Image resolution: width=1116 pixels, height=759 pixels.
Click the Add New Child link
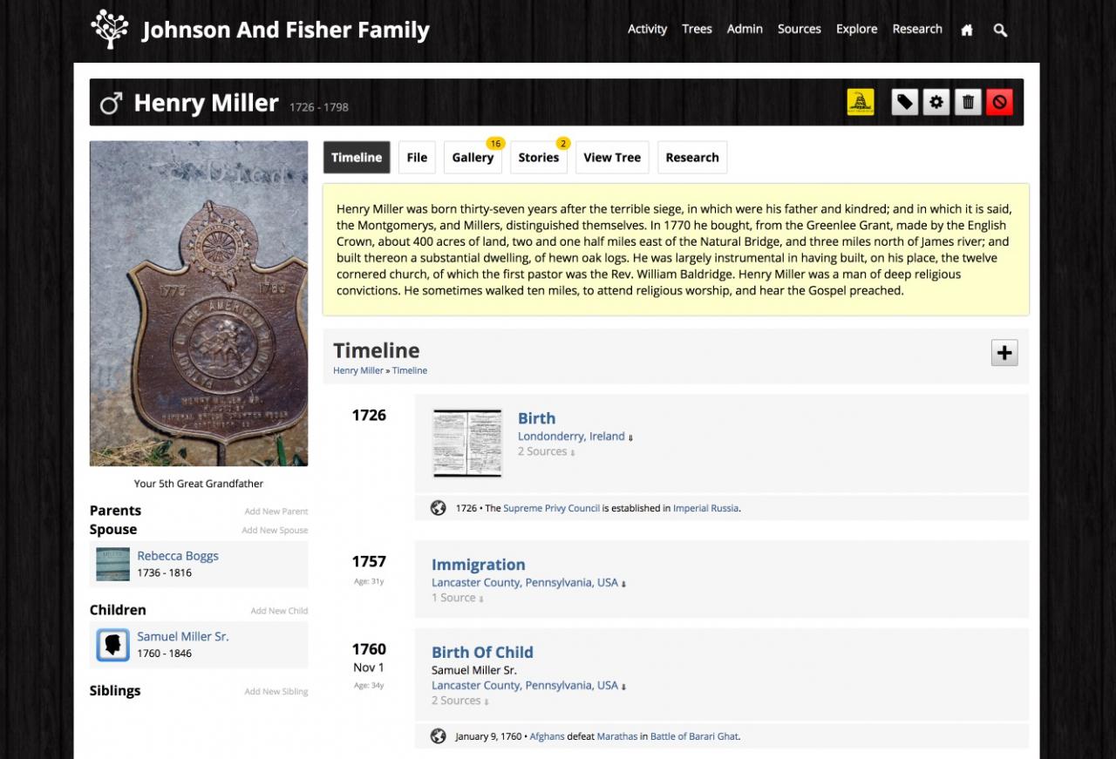(279, 611)
